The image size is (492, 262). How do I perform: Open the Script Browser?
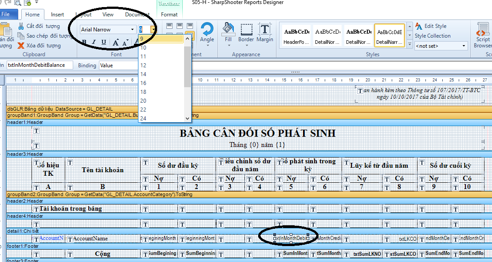483,35
